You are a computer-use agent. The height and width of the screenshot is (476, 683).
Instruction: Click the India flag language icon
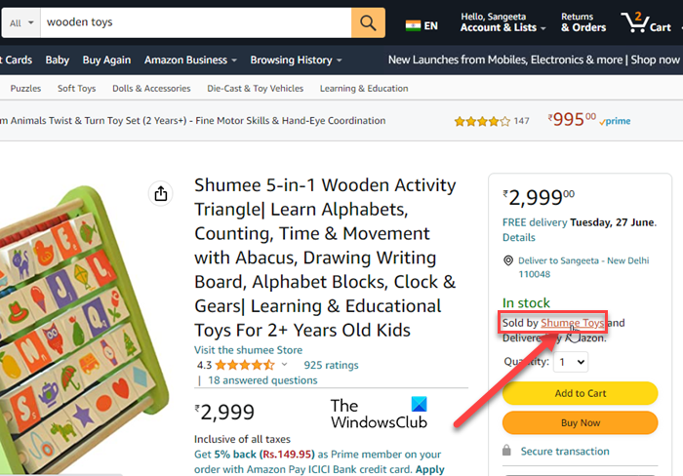413,25
